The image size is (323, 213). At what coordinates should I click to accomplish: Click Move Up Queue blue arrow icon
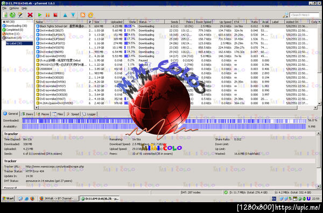pyautogui.click(x=65, y=15)
